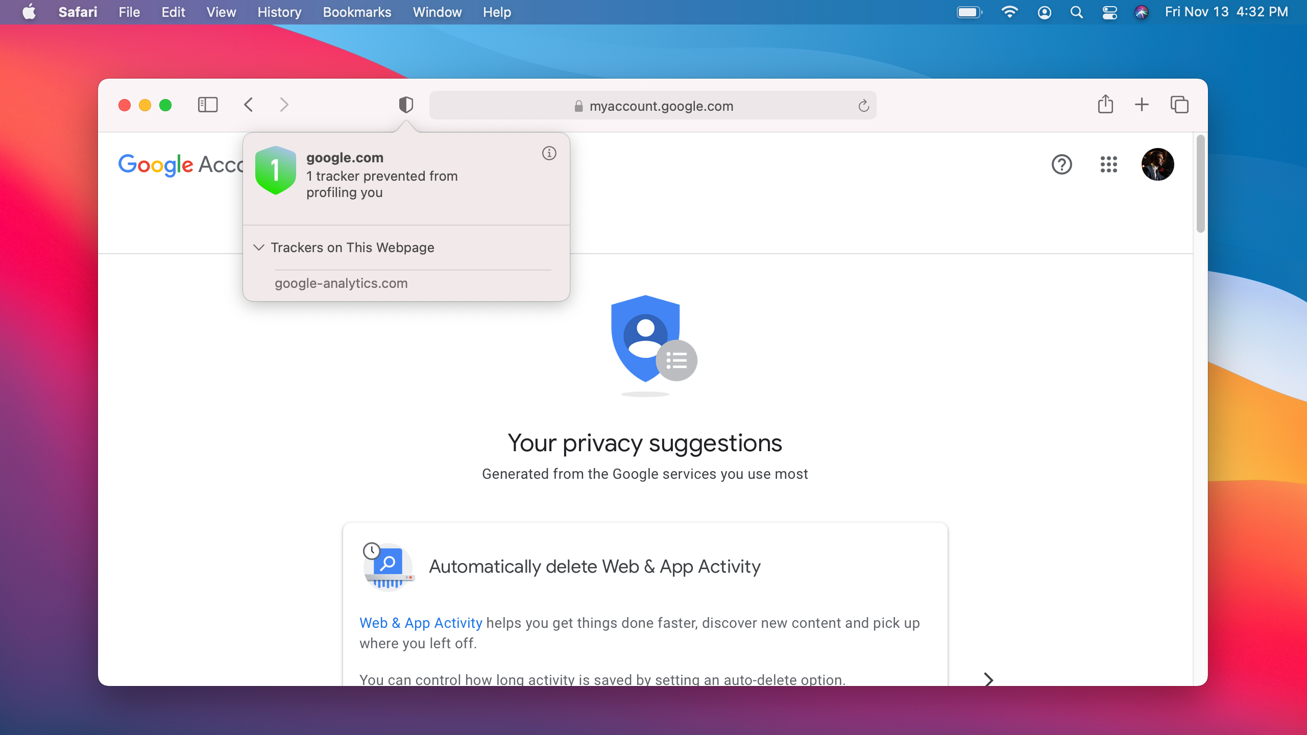Click the lock icon in address bar
The height and width of the screenshot is (735, 1307).
(x=578, y=106)
